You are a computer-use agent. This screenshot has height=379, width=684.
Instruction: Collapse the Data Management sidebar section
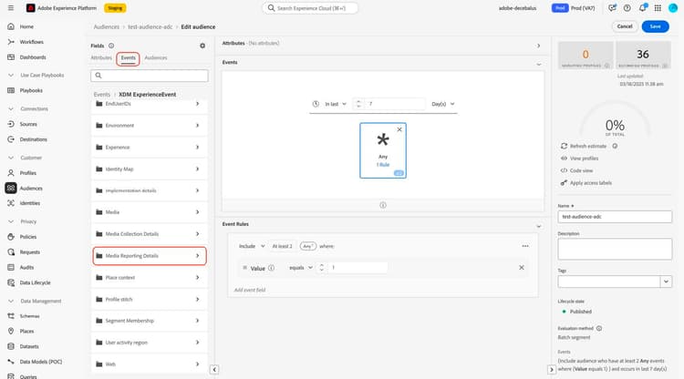pyautogui.click(x=11, y=301)
